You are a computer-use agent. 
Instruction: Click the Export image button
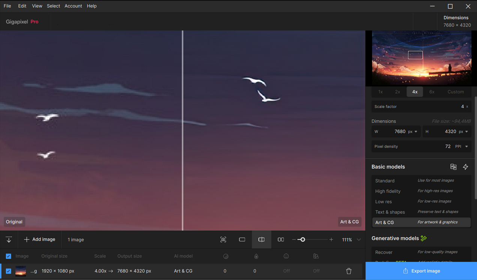(x=421, y=271)
